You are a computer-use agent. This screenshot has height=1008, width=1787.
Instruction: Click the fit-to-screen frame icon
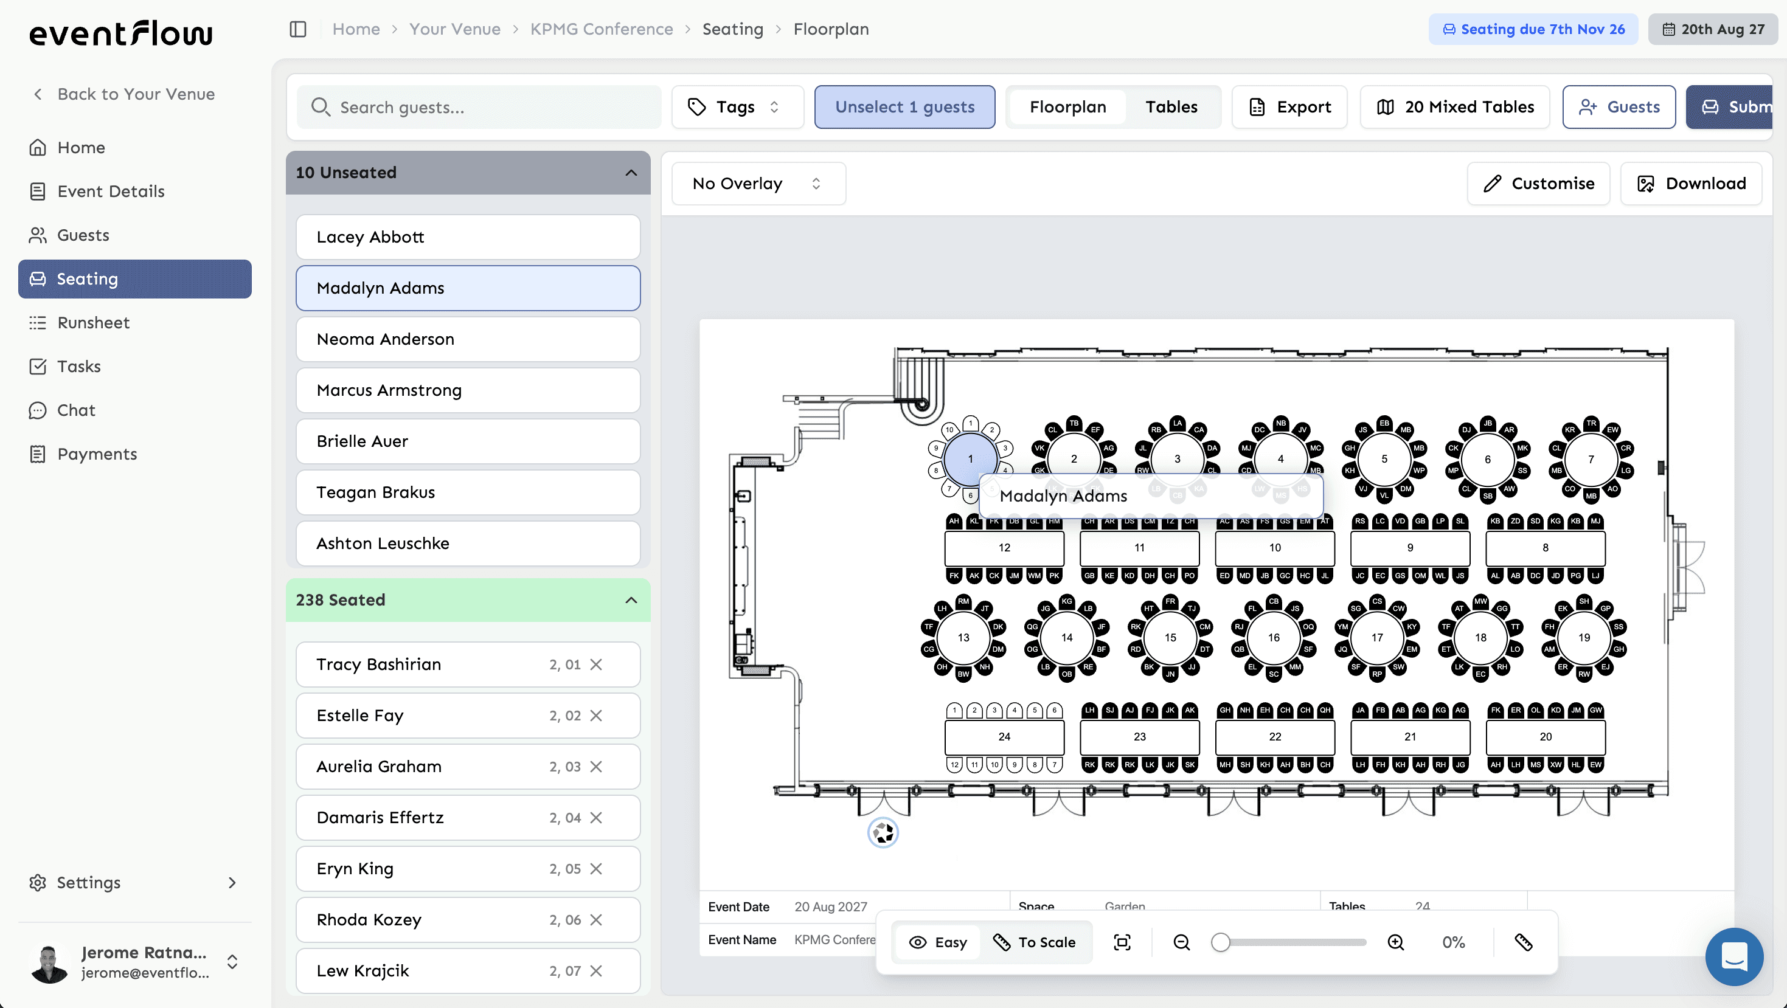click(x=1122, y=942)
